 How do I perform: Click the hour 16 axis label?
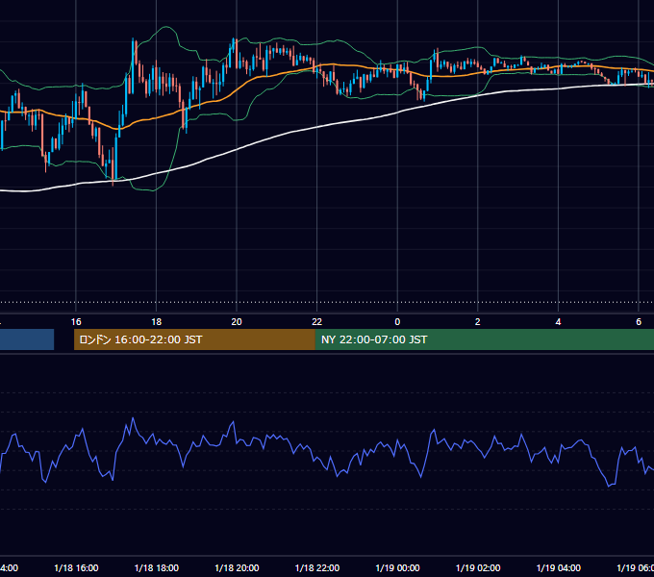coord(76,322)
